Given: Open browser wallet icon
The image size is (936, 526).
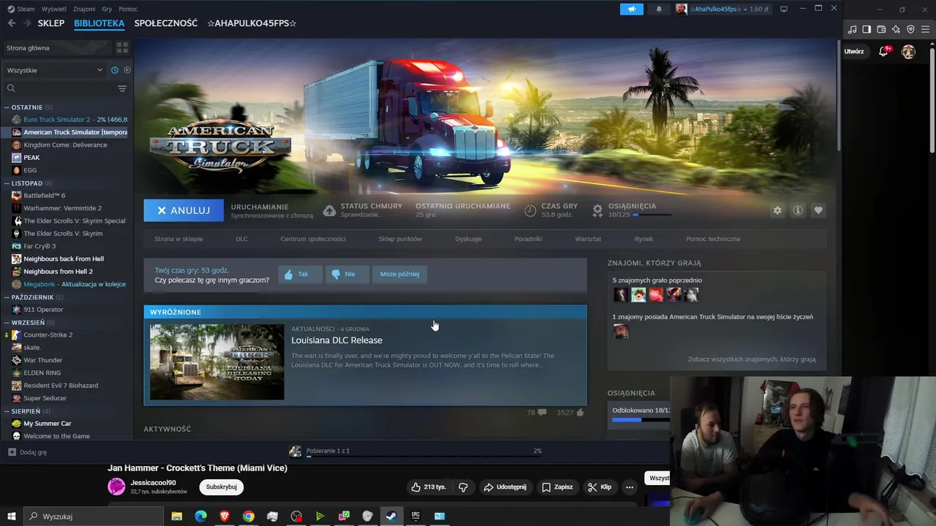Looking at the screenshot, I should click(x=881, y=29).
